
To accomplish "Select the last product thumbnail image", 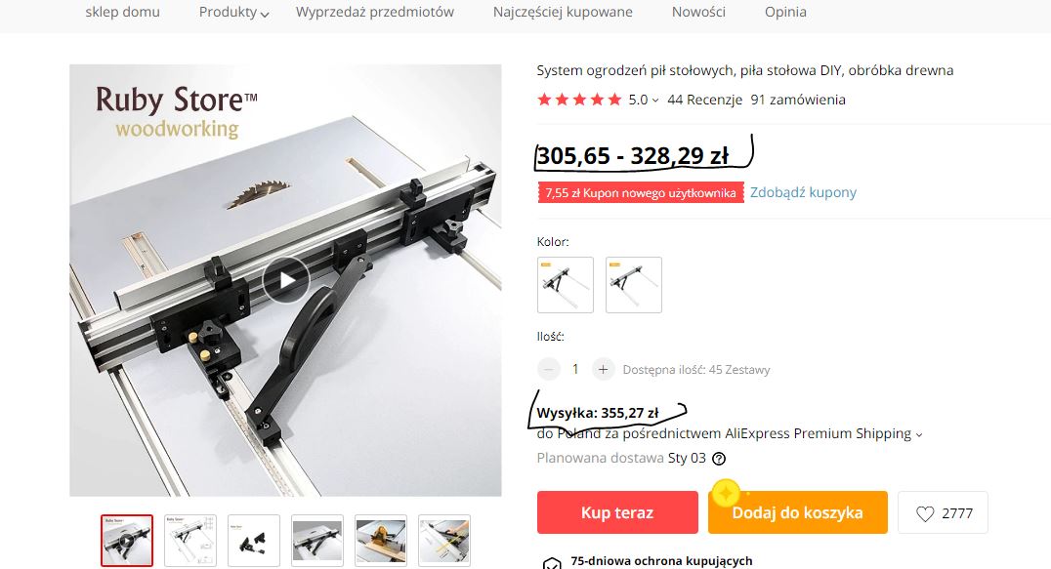I will [443, 541].
